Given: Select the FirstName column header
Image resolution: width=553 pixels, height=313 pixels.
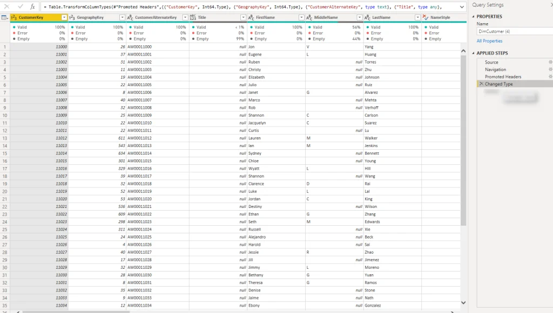Looking at the screenshot, I should [x=276, y=17].
